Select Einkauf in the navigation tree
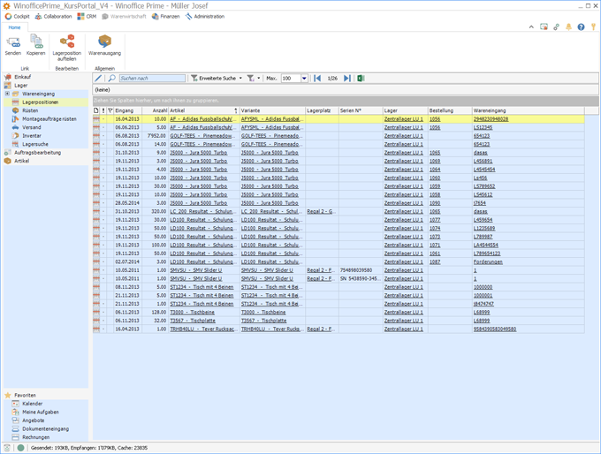This screenshot has height=454, width=601. click(x=23, y=77)
